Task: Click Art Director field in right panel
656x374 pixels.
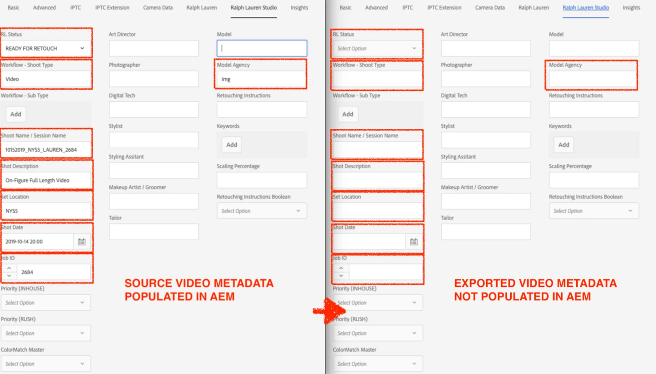Action: [x=486, y=48]
